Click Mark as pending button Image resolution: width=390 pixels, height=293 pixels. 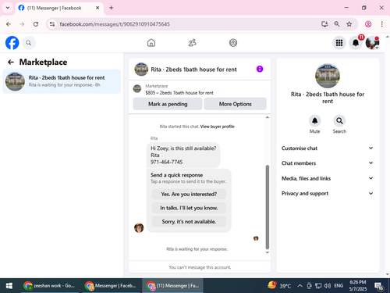tap(168, 104)
